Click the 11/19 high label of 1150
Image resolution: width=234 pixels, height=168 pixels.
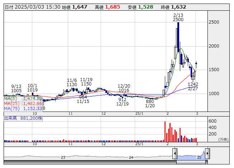point(86,84)
